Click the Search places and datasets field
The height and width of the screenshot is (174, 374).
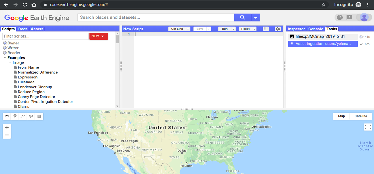[156, 17]
